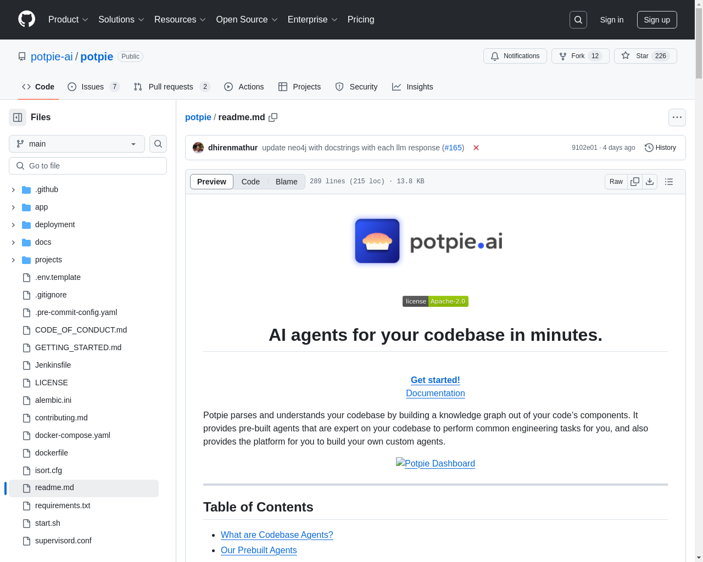Screen dimensions: 703x562
Task: Switch to the Issues tab
Action: click(93, 87)
